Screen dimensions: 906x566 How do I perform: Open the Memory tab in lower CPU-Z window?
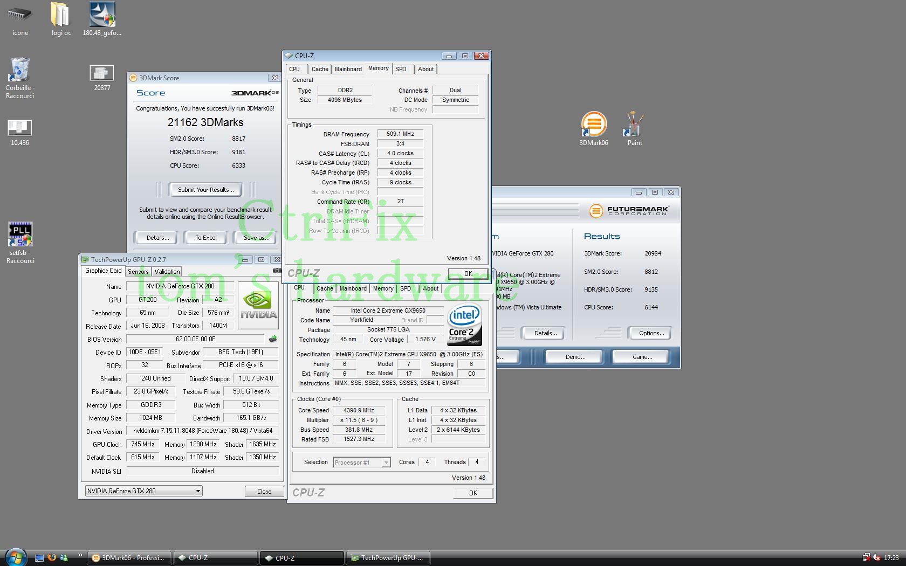(383, 288)
